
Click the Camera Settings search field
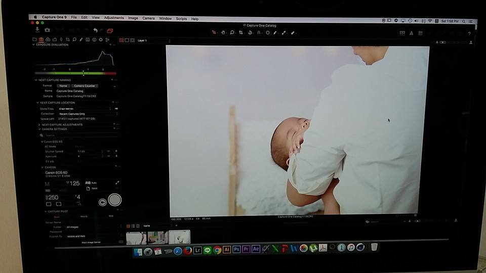tap(81, 135)
